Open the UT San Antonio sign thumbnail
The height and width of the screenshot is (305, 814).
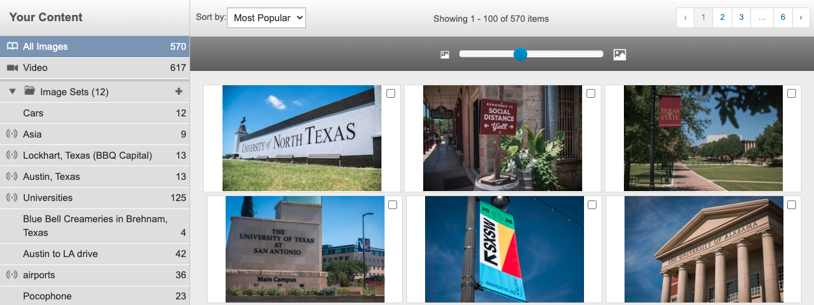tap(305, 250)
